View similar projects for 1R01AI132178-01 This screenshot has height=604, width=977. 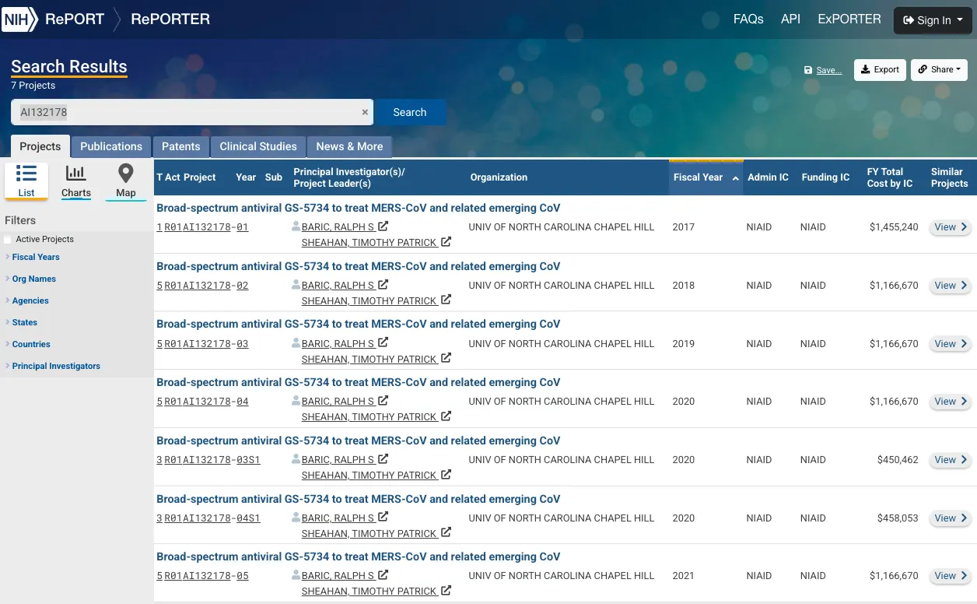[951, 227]
